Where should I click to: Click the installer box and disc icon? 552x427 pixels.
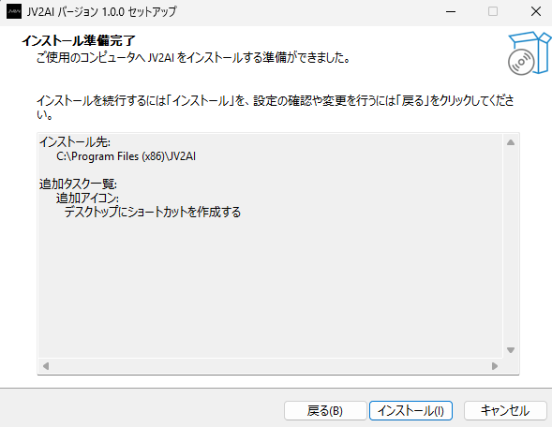tap(530, 53)
